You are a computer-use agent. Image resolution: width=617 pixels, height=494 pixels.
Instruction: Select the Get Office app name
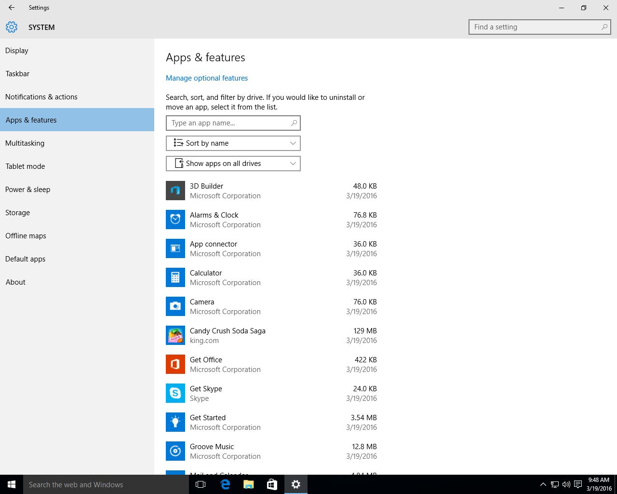point(206,360)
